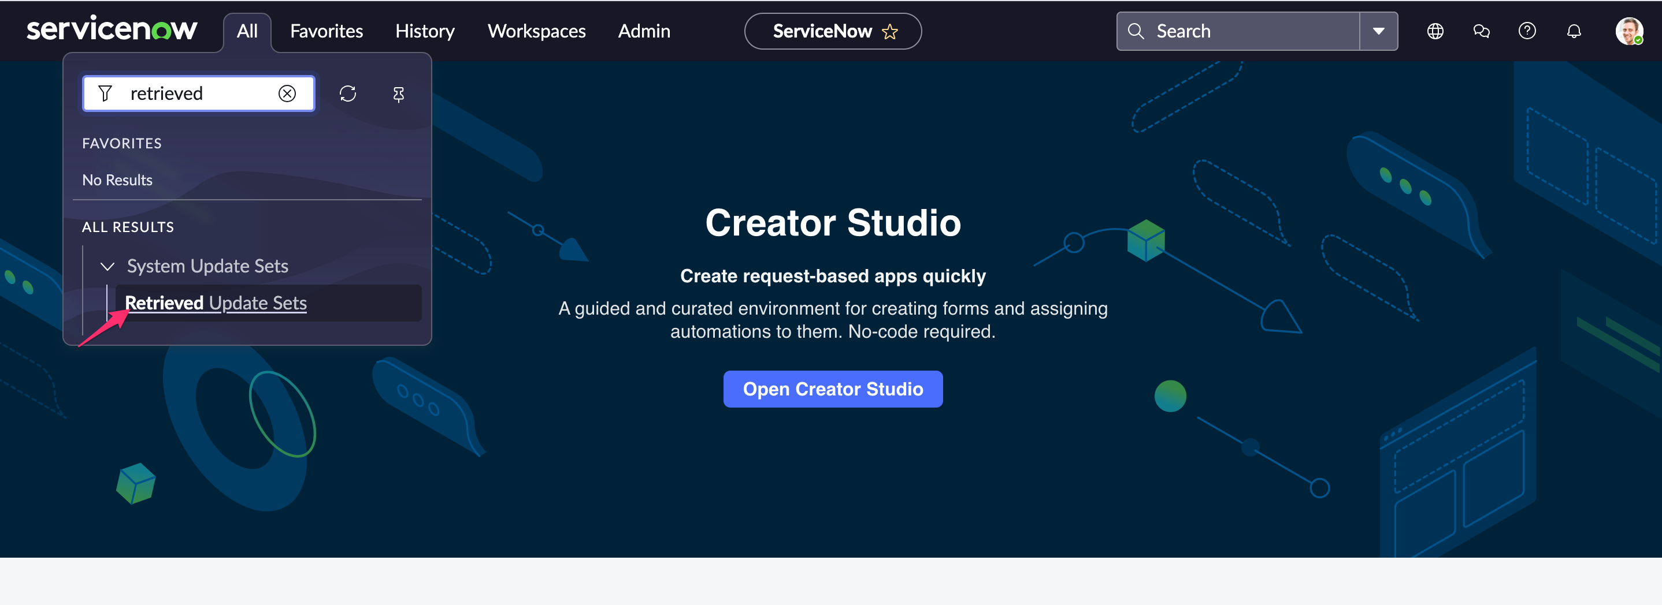This screenshot has height=605, width=1662.
Task: Open the Admin menu
Action: [644, 30]
